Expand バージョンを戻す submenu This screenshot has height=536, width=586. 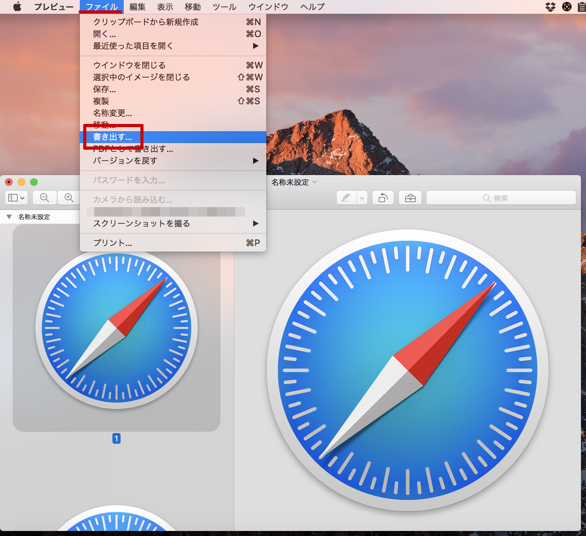pos(173,161)
